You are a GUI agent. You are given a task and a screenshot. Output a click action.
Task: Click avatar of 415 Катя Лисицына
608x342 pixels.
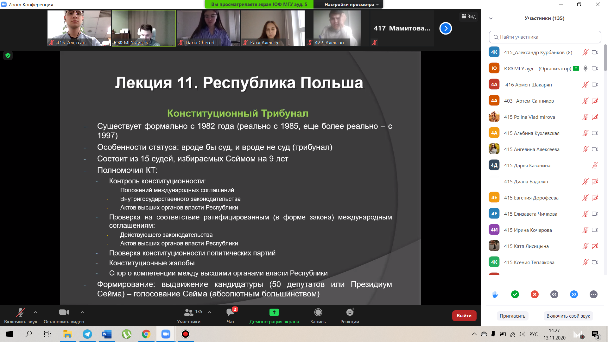click(494, 246)
